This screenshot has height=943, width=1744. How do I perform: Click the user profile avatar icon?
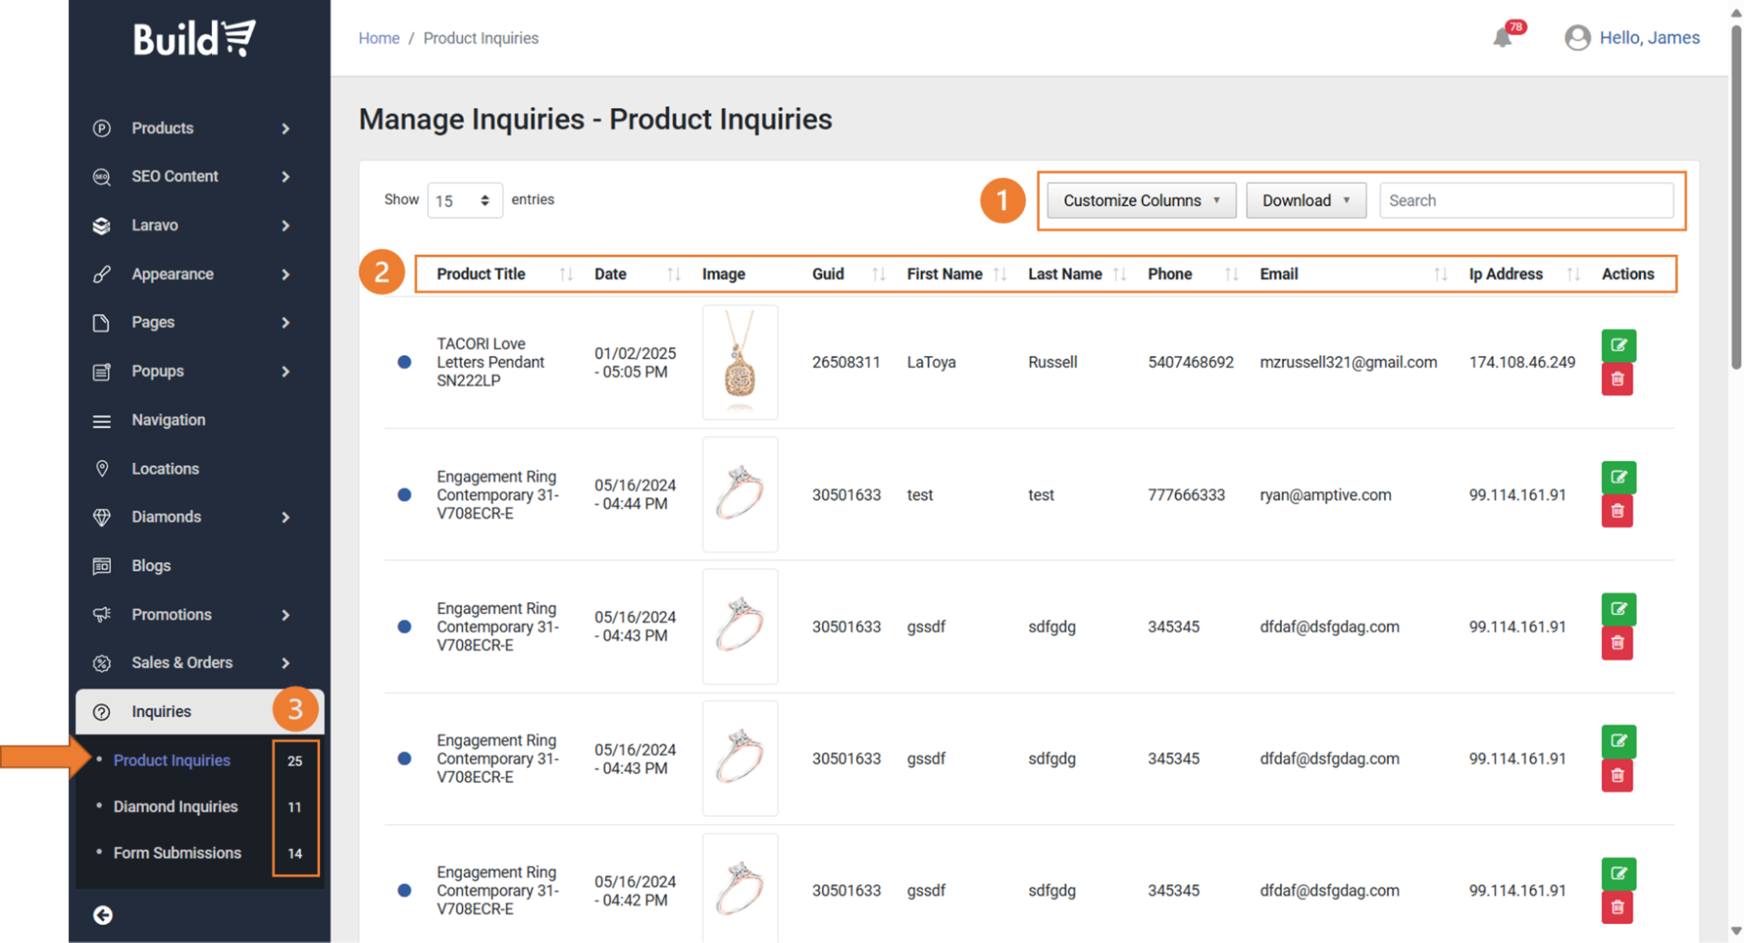point(1576,38)
